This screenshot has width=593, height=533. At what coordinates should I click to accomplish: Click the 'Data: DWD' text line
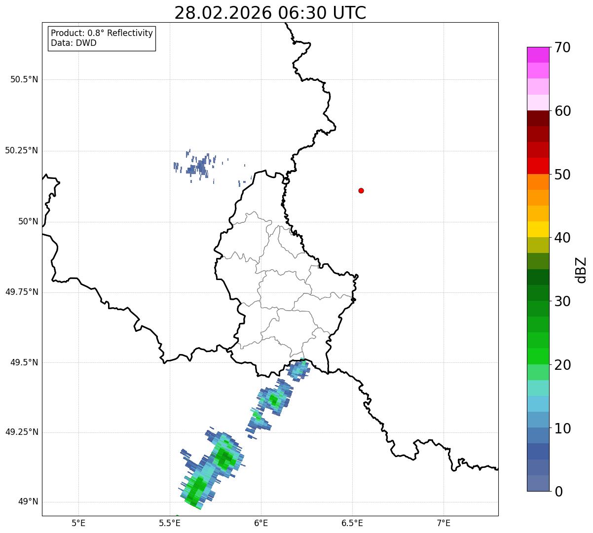(x=74, y=43)
